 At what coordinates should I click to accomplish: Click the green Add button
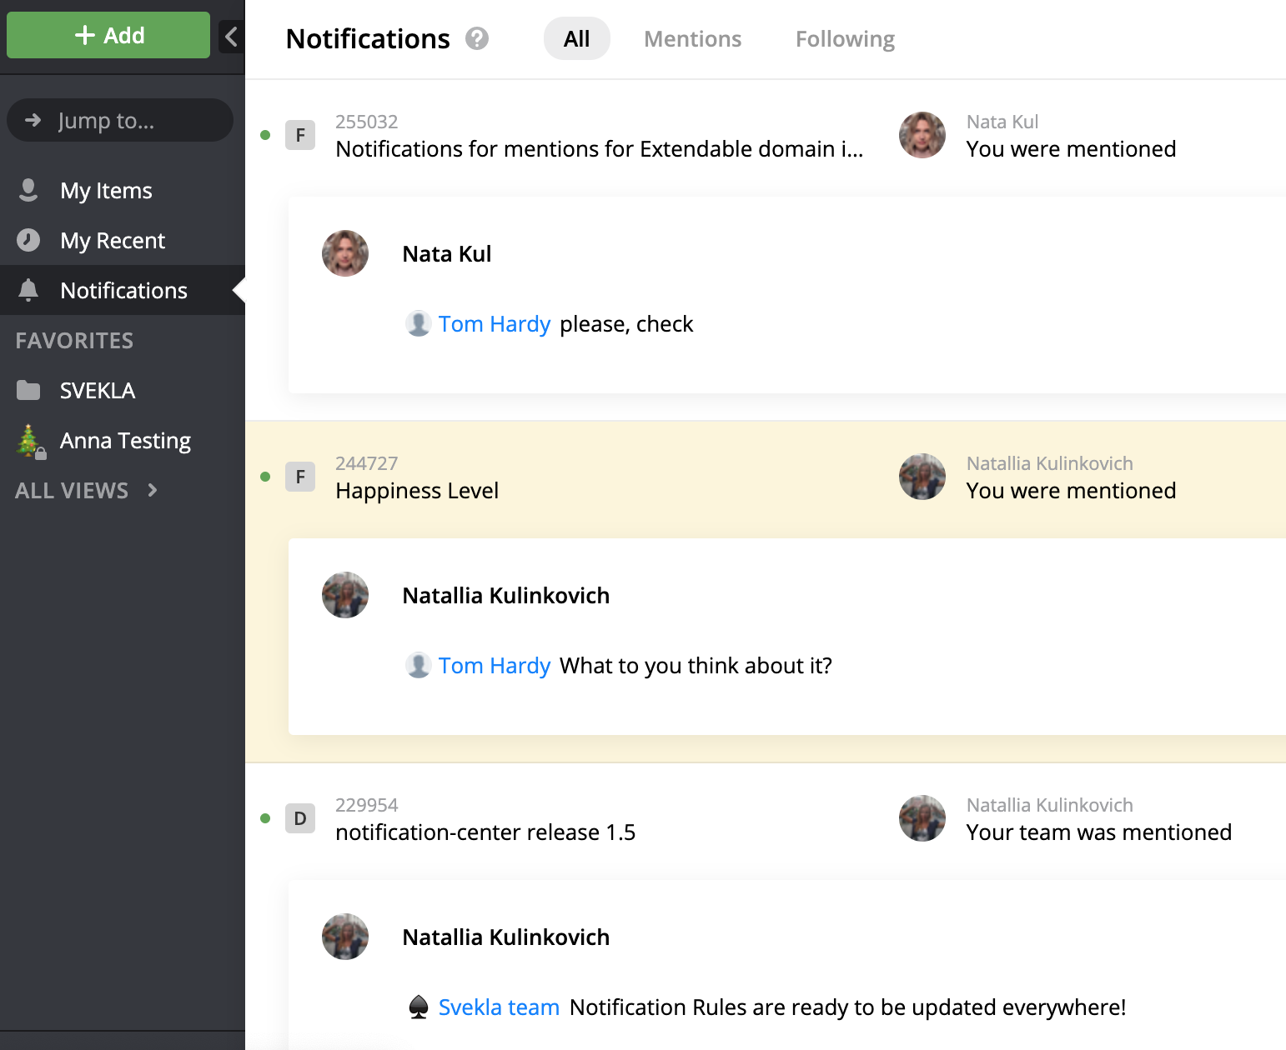(108, 35)
